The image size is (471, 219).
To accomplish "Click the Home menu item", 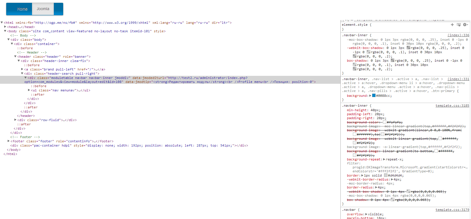I will 22,9.
